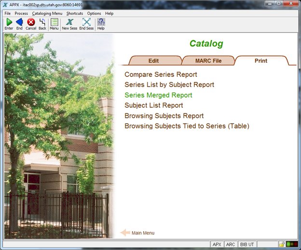Viewport: 301px width, 250px height.
Task: Click the red Cancel icon
Action: pos(31,22)
